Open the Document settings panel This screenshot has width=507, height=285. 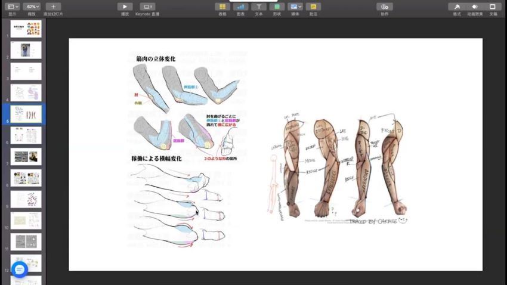click(493, 7)
